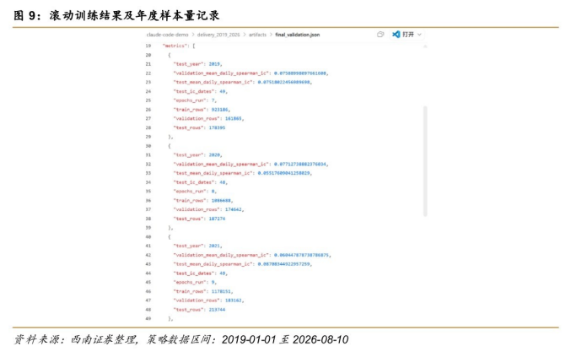Select the line "test_year": 2020
The image size is (571, 357).
[x=197, y=155]
